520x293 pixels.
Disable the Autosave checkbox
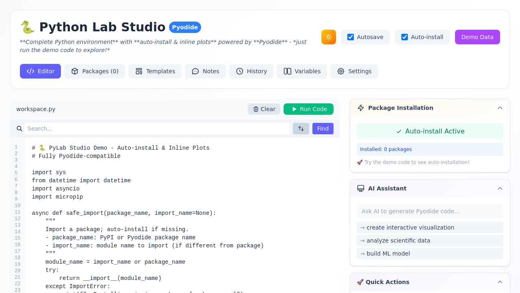[x=351, y=37]
